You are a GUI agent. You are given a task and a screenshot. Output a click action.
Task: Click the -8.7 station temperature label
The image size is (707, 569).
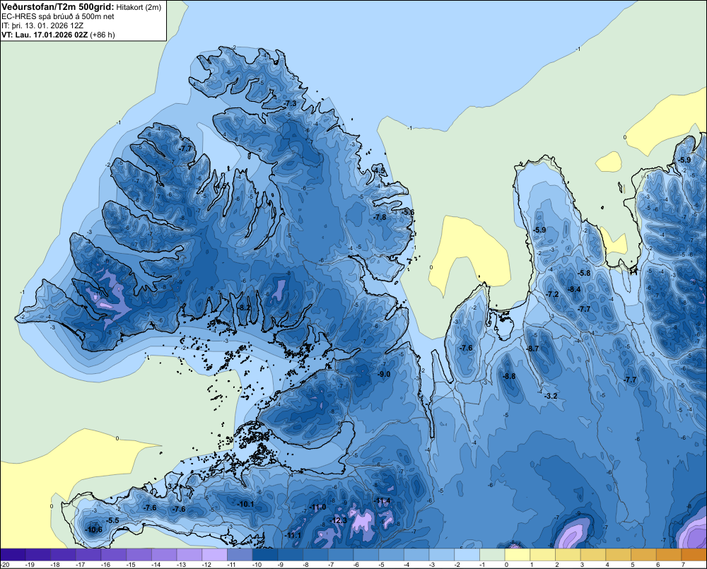533,348
